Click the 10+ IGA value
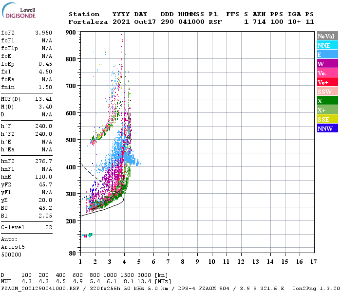This screenshot has height=292, width=341. click(294, 22)
